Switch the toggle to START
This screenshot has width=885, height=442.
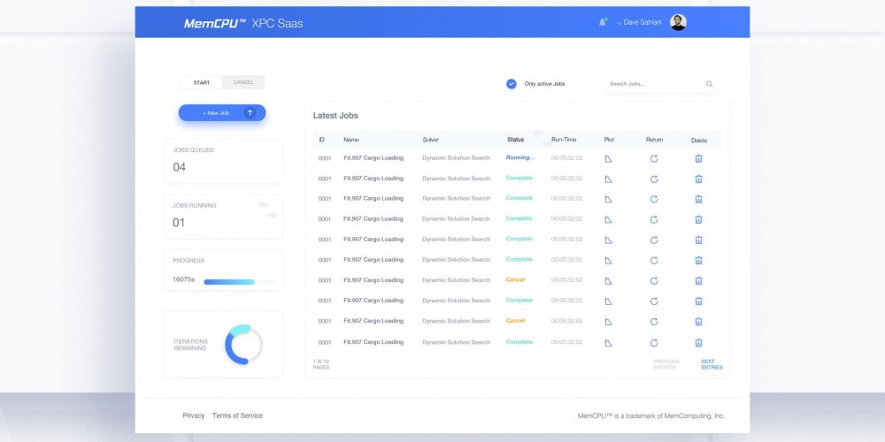tap(202, 82)
